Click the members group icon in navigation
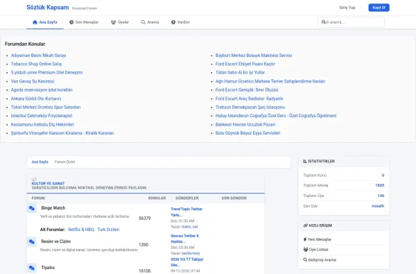 (113, 22)
